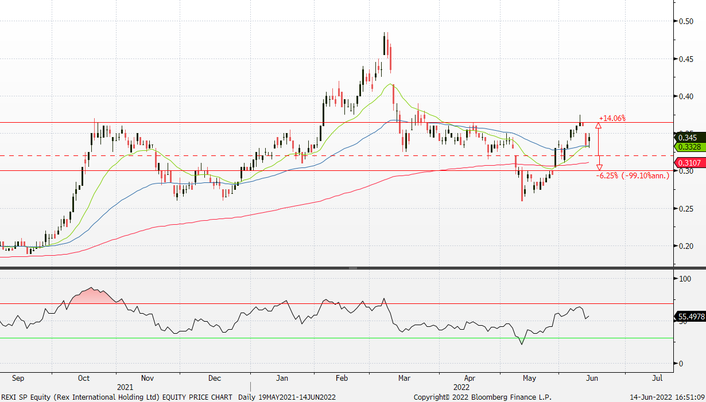Click the Jul month axis label
Viewport: 706px width, 402px height.
[x=658, y=378]
